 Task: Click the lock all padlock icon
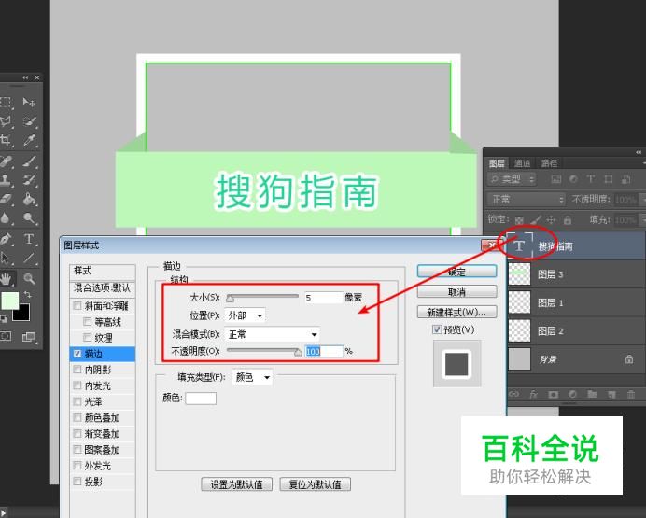click(568, 220)
